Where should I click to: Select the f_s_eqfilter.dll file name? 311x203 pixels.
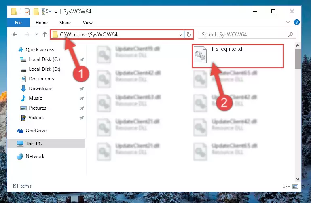228,49
